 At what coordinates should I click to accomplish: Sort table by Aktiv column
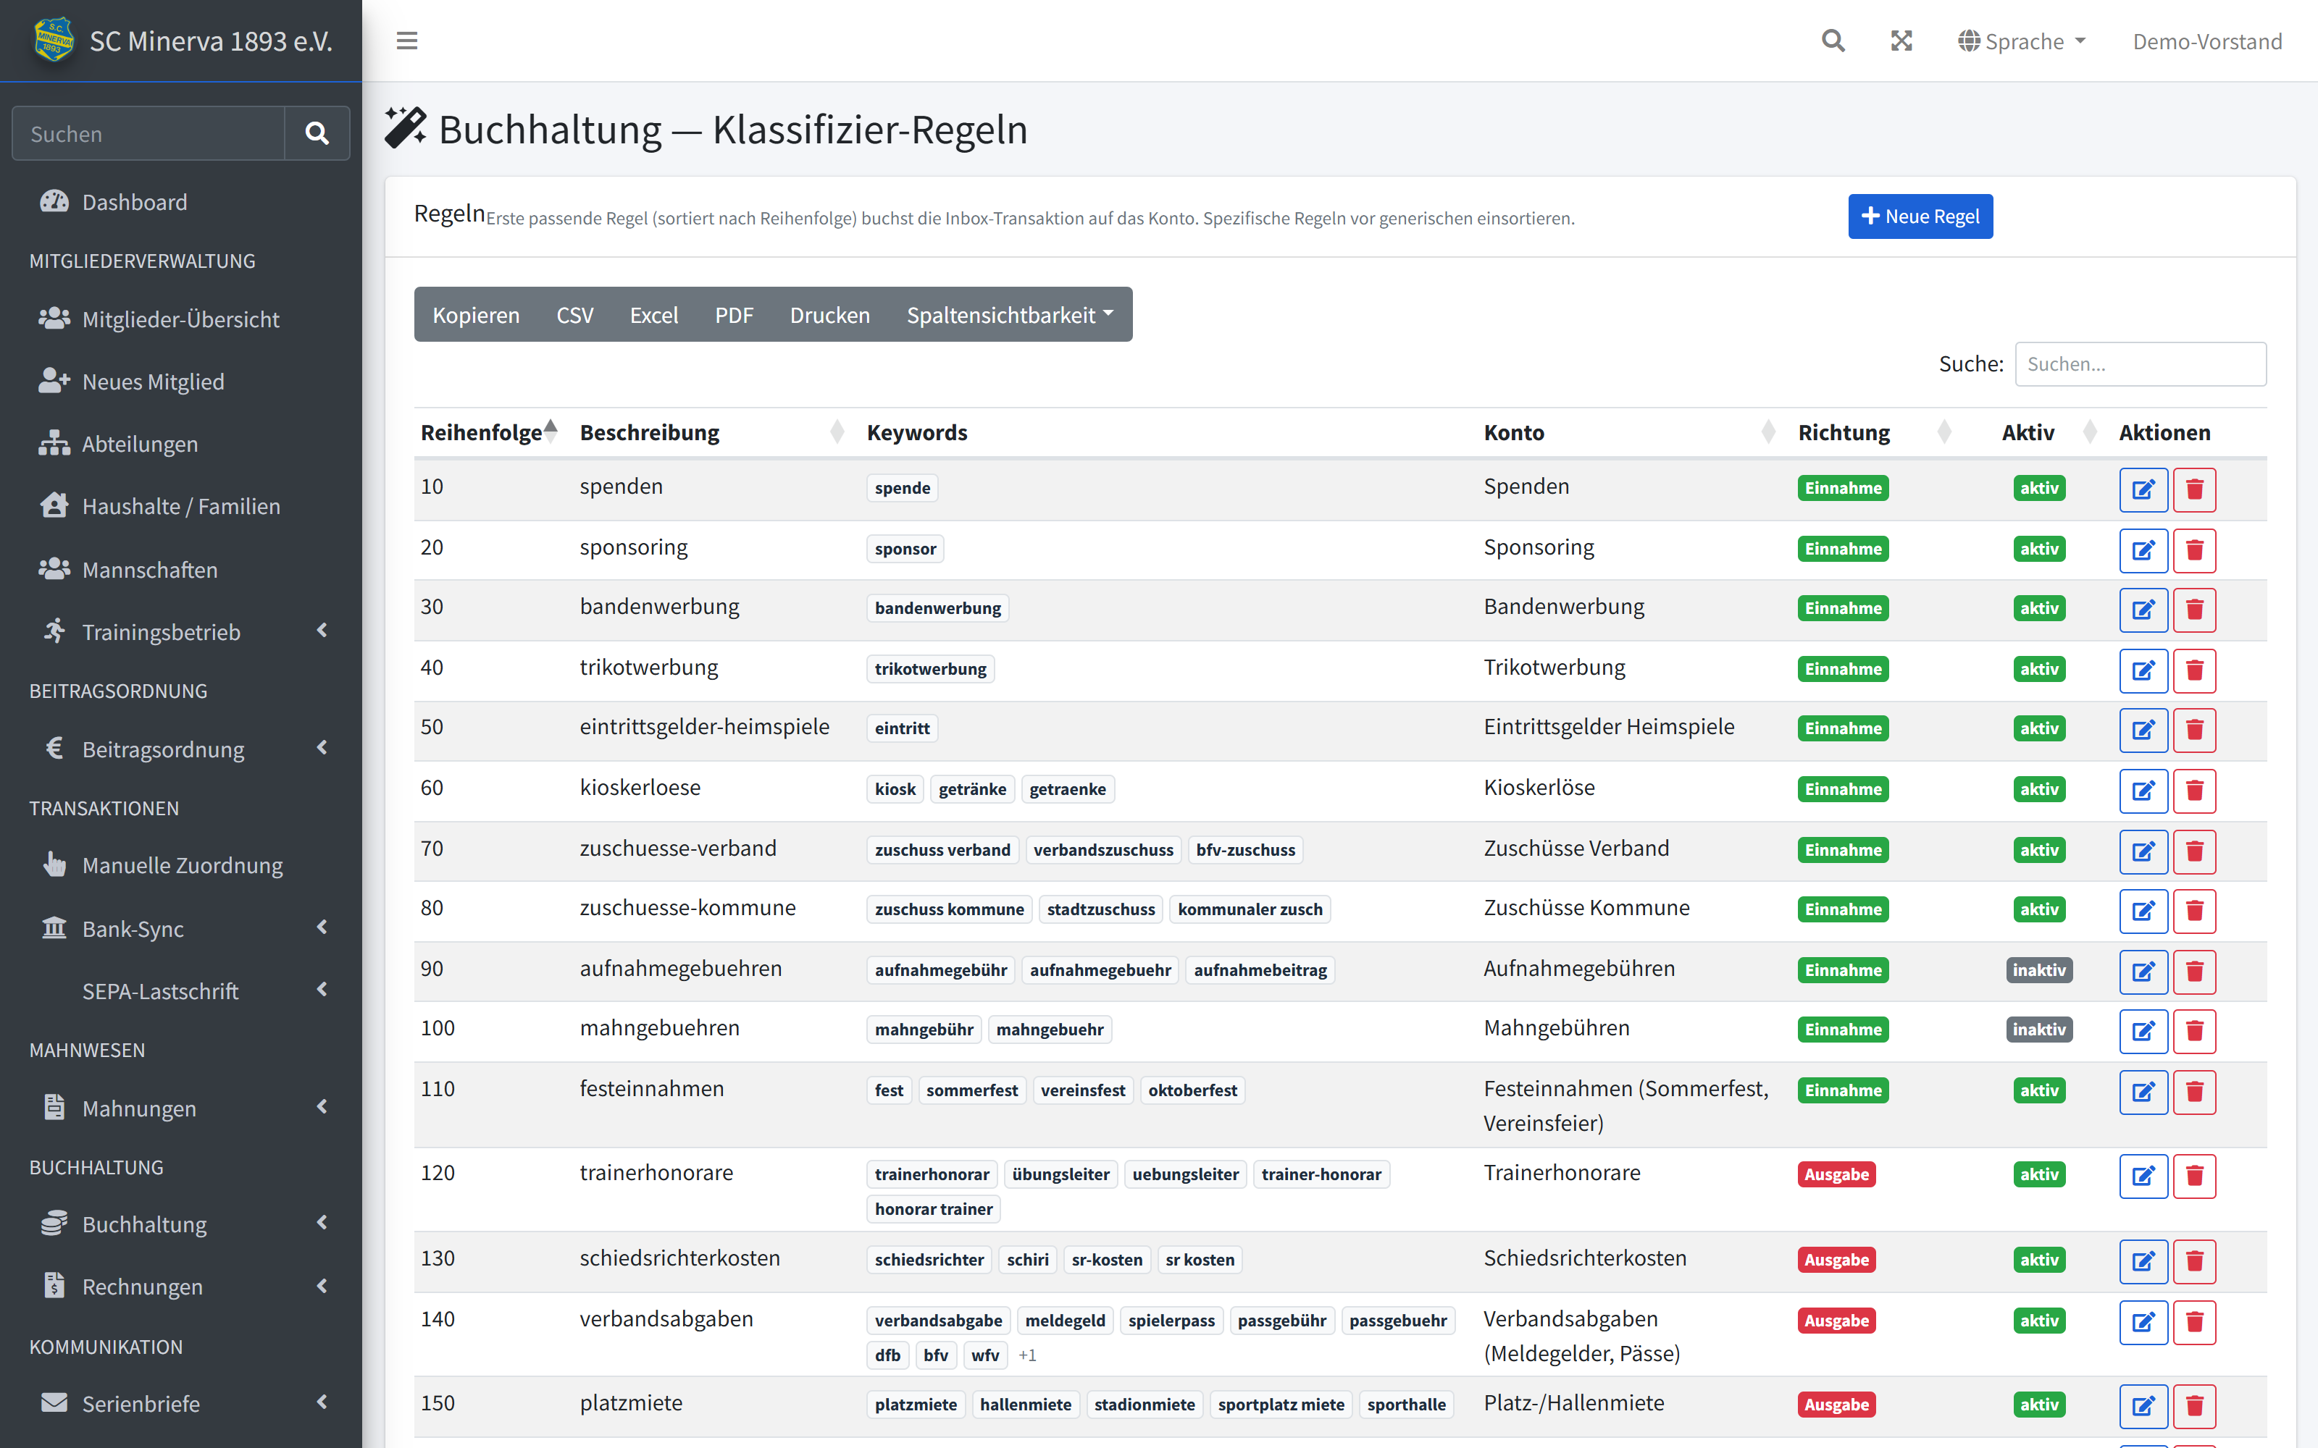2038,432
